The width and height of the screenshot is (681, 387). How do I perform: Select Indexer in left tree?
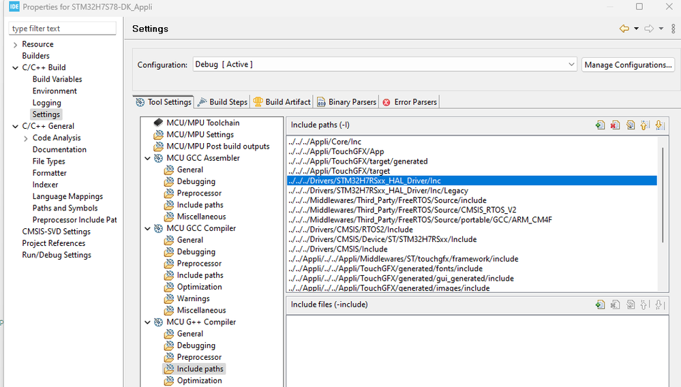pyautogui.click(x=45, y=185)
